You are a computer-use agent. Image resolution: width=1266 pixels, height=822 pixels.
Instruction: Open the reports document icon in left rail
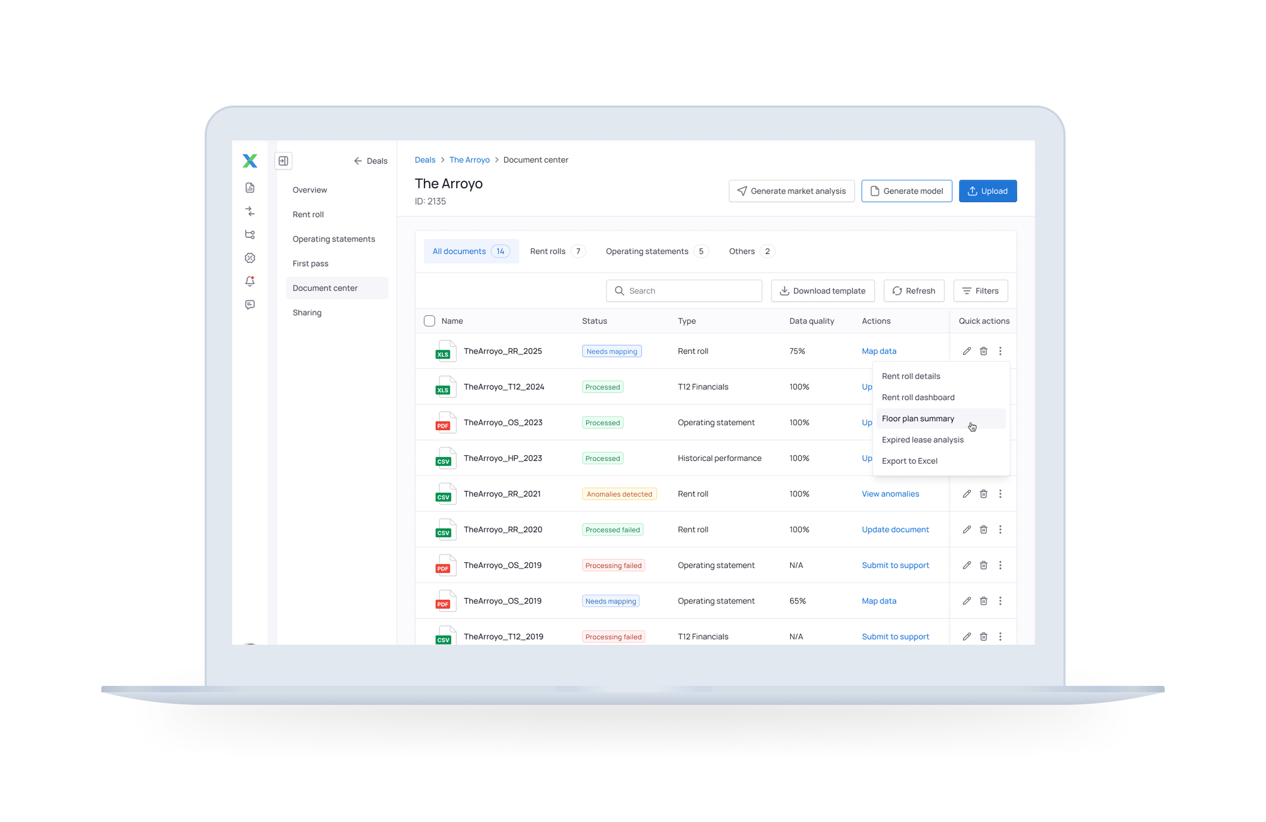coord(250,188)
